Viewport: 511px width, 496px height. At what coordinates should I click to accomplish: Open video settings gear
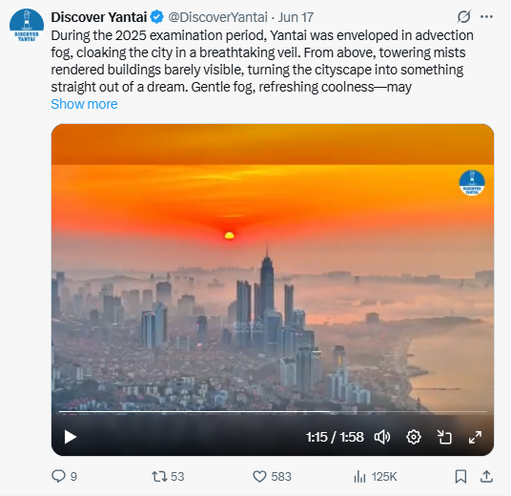pos(414,437)
